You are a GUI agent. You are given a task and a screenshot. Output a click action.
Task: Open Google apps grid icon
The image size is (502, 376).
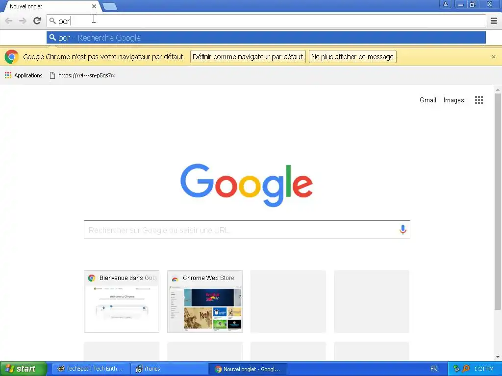[479, 100]
